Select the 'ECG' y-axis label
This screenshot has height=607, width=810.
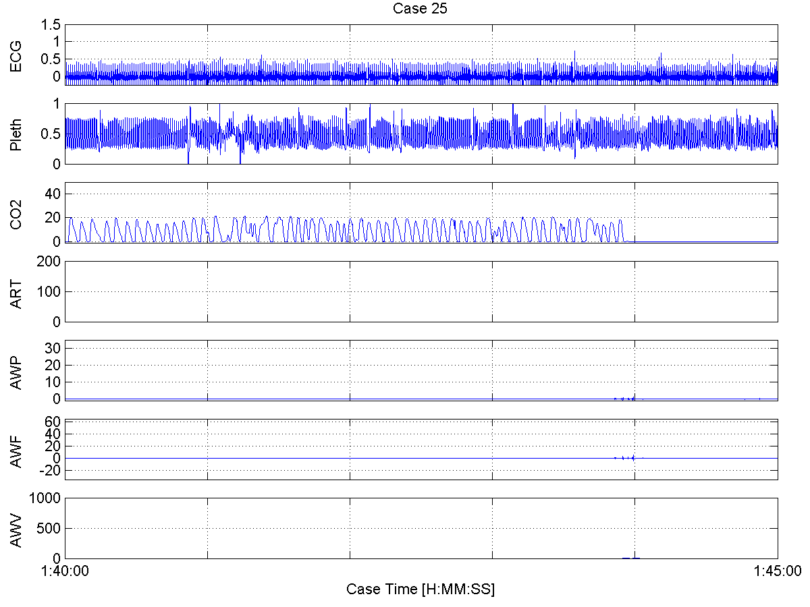[x=16, y=55]
